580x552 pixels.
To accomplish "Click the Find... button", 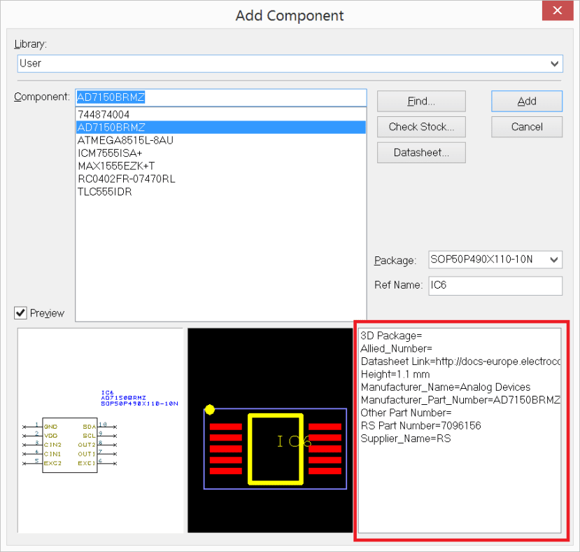I will [421, 101].
